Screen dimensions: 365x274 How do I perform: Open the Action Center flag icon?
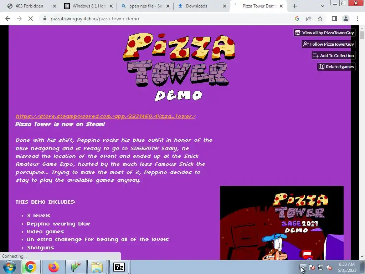click(312, 267)
